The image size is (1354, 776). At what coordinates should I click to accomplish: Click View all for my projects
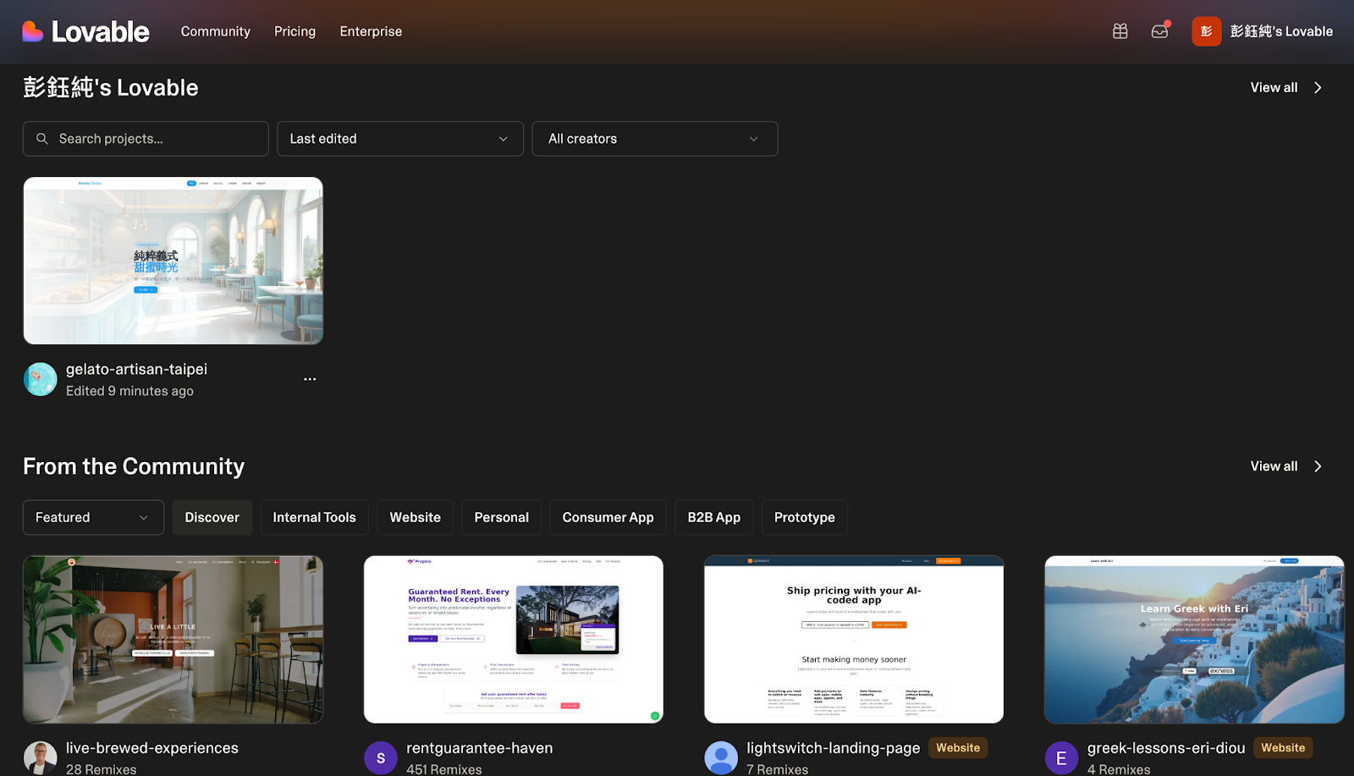pyautogui.click(x=1285, y=88)
